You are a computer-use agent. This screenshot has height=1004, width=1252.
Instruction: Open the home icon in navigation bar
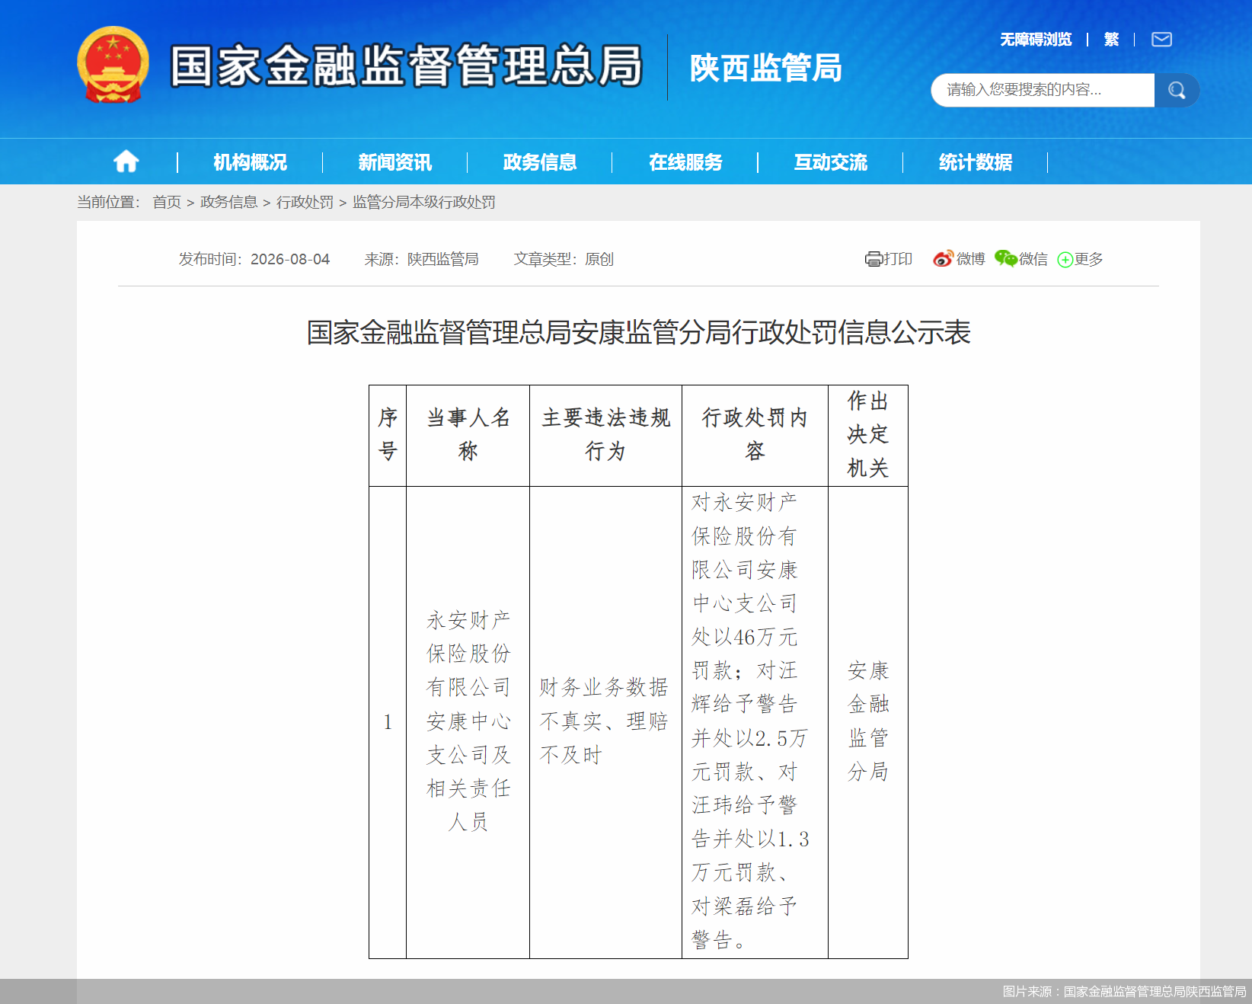click(x=126, y=161)
